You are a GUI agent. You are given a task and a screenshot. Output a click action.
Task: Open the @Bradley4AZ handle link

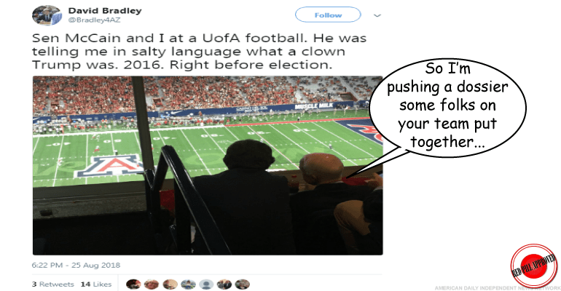94,20
